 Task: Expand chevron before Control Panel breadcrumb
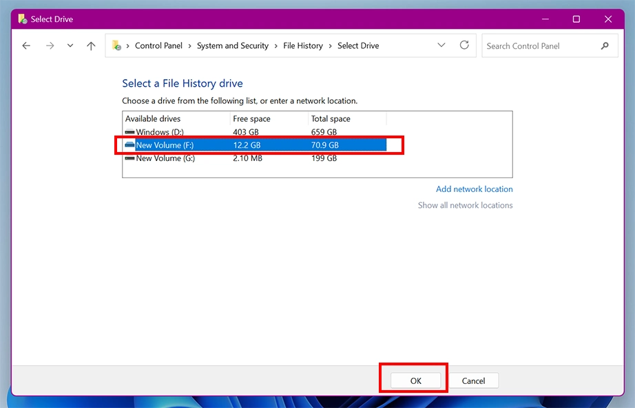(127, 46)
